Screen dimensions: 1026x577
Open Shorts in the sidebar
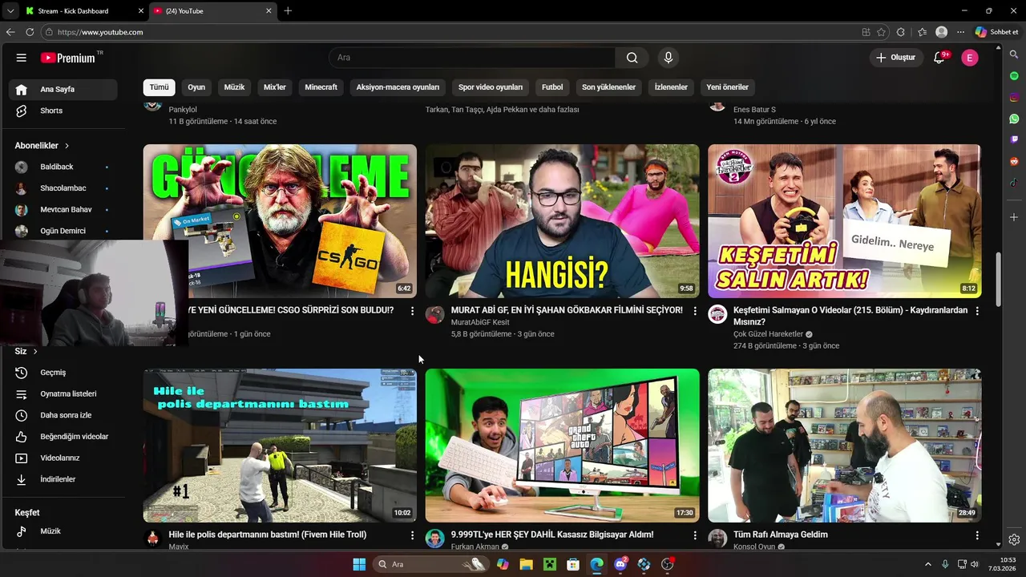(x=63, y=111)
